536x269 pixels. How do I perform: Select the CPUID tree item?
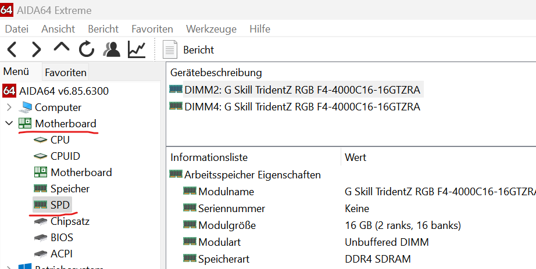[65, 156]
